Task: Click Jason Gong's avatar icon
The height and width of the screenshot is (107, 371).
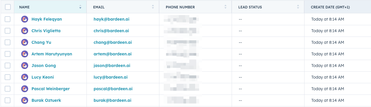Action: tap(25, 66)
